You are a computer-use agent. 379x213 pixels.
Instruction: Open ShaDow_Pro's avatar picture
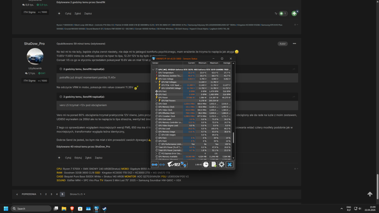pyautogui.click(x=35, y=56)
